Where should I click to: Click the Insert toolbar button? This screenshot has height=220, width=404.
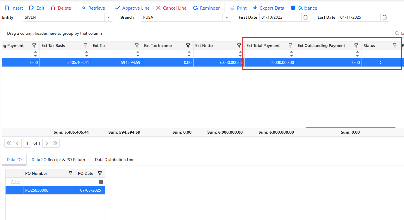[14, 8]
